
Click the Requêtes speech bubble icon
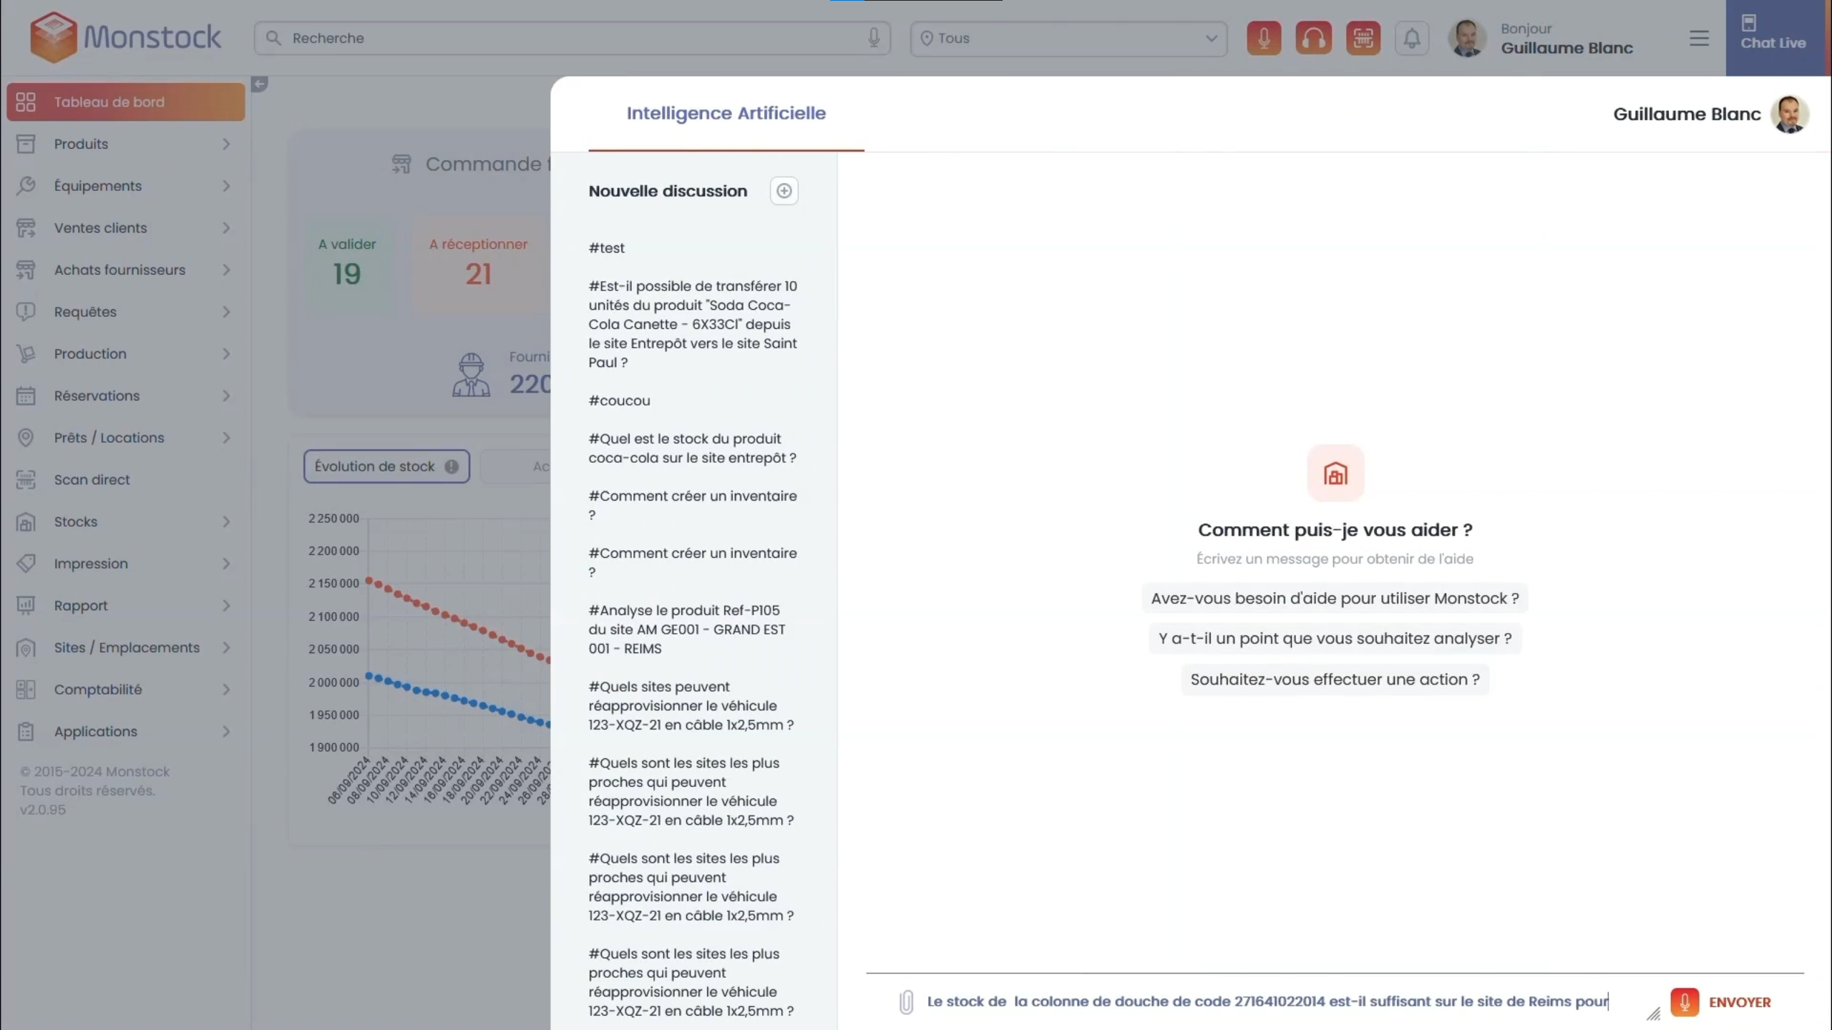point(26,312)
